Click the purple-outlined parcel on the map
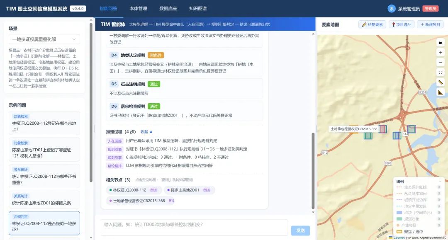Viewport: 448px width, 240px height. [411, 129]
